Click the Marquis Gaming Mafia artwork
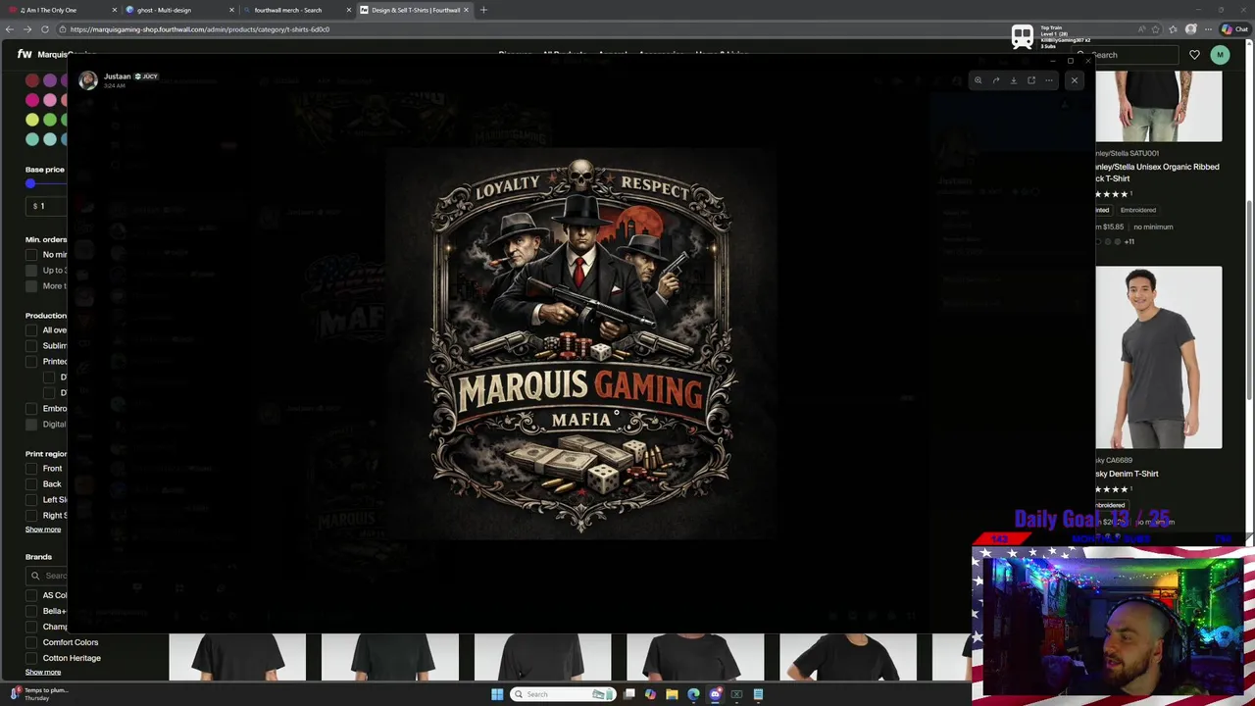1255x706 pixels. tap(582, 343)
